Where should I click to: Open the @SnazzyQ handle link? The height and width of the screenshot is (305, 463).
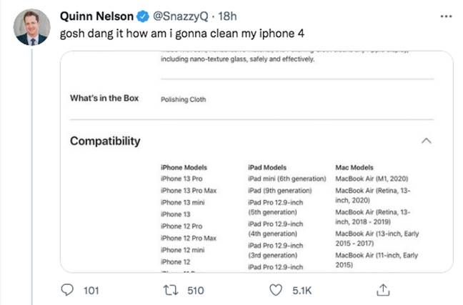(x=181, y=16)
